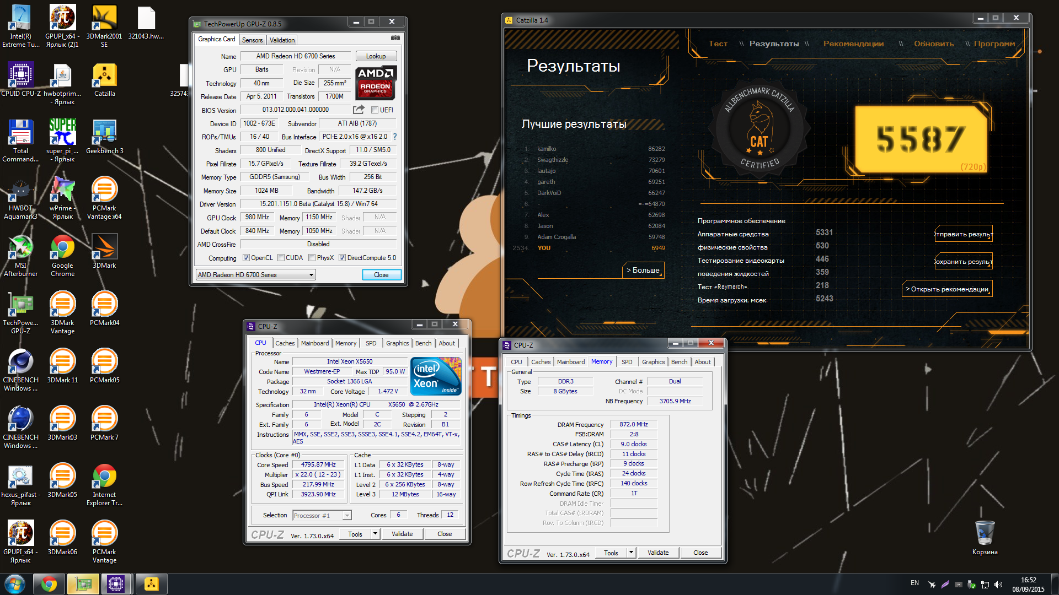
Task: Open the Total Commander desktop icon
Action: 21,140
